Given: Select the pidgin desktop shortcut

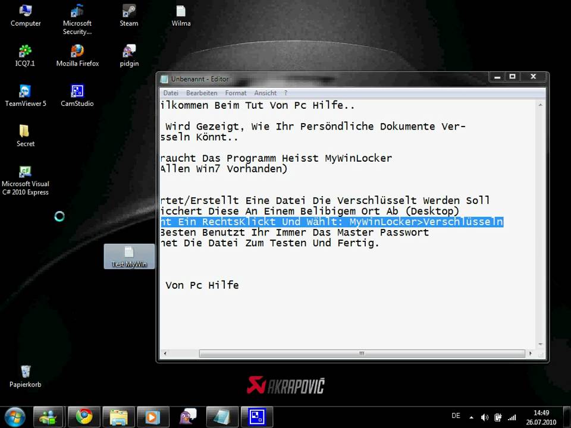Looking at the screenshot, I should tap(129, 56).
